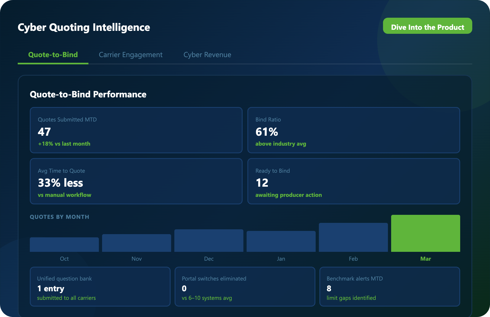Click the Portal switches eliminated card

[245, 286]
